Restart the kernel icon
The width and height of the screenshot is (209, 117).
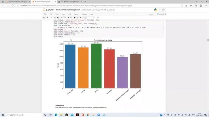pyautogui.click(x=78, y=18)
